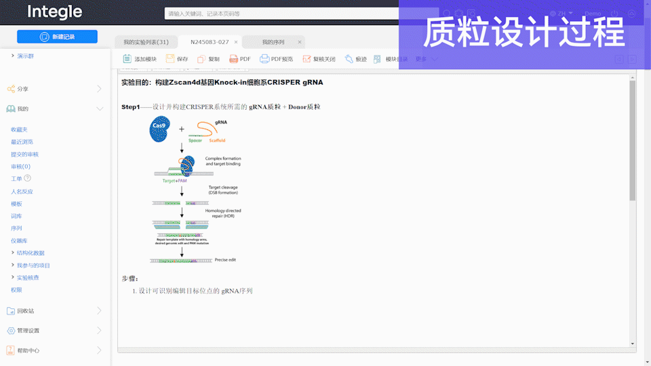Click the 管理设置 gear icon
Image resolution: width=651 pixels, height=366 pixels.
[11, 331]
